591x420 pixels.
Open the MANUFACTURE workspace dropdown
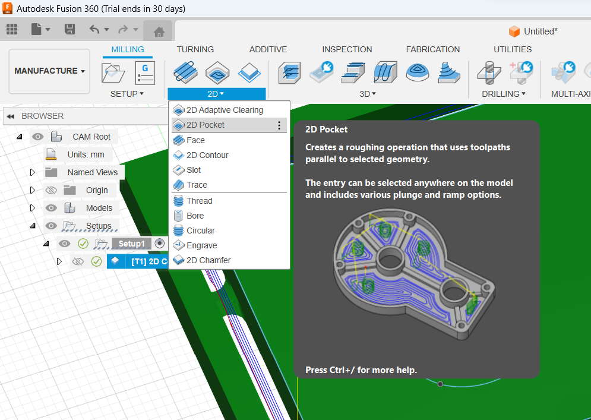pos(49,71)
